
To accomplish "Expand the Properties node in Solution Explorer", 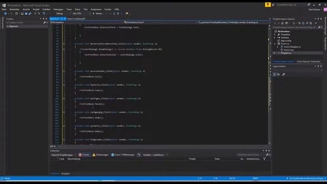I will click(275, 35).
